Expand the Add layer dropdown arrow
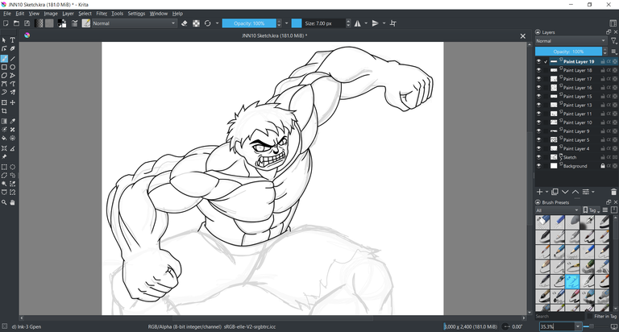Viewport: 619px width, 332px height. tap(546, 192)
